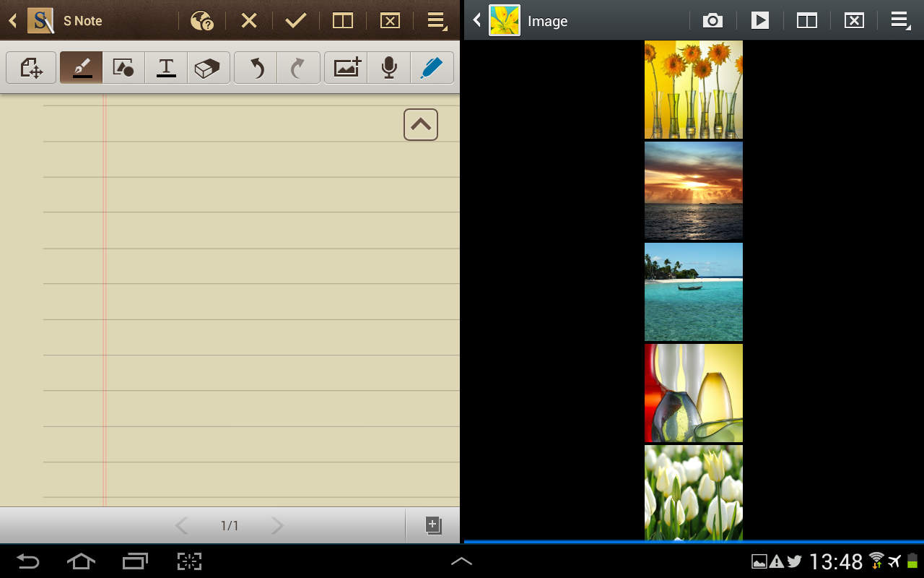Save note with the checkmark icon
The width and height of the screenshot is (924, 578).
coord(296,21)
